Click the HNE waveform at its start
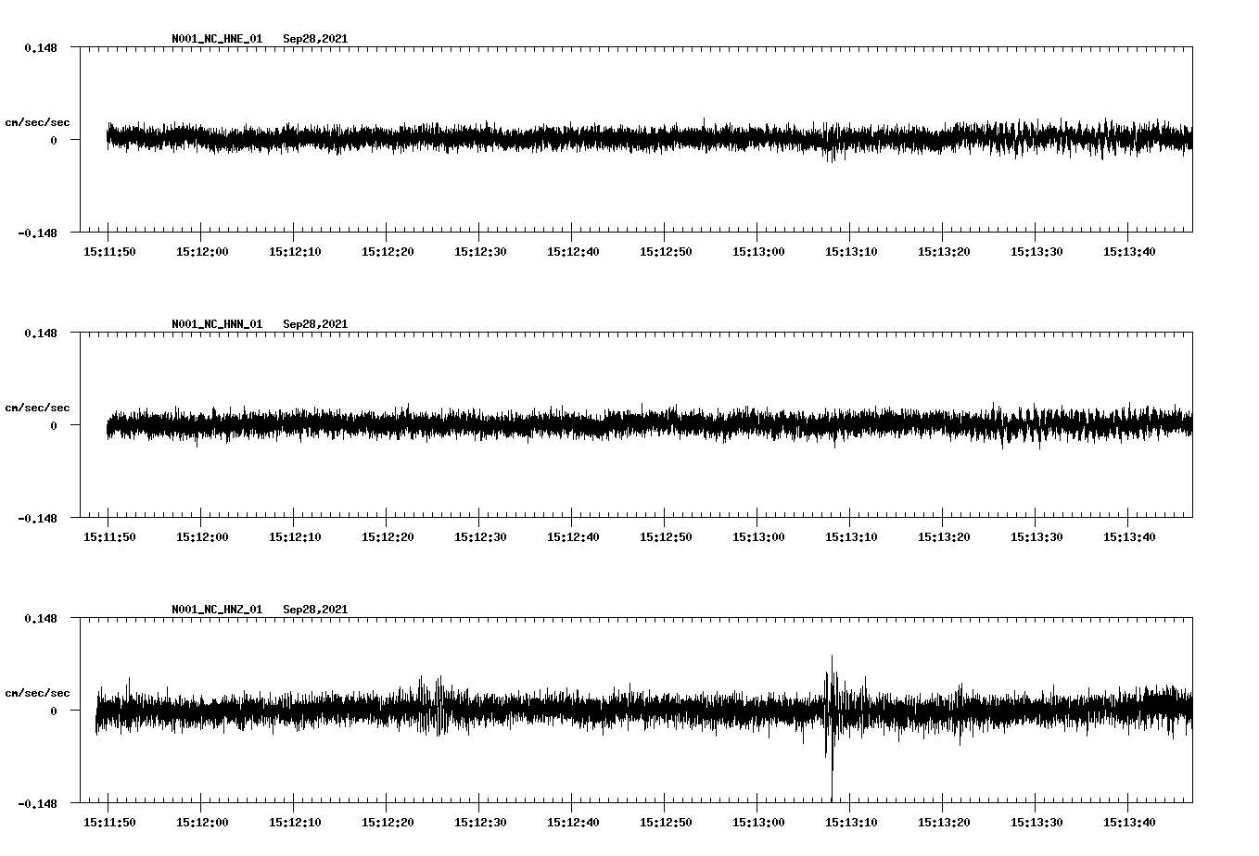This screenshot has width=1259, height=856. [x=108, y=137]
